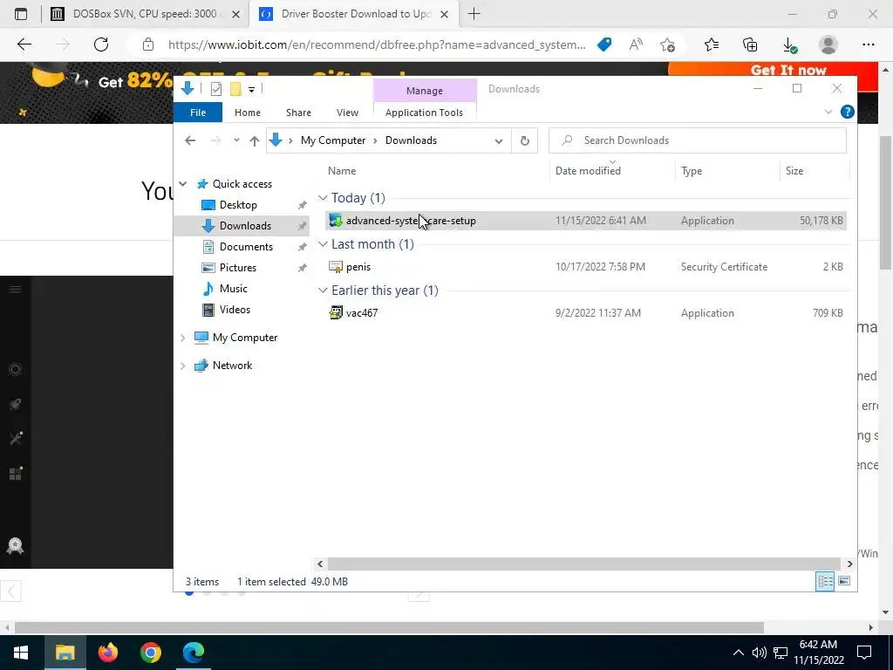Viewport: 893px width, 670px height.
Task: Reload the page in Edge
Action: (x=101, y=44)
